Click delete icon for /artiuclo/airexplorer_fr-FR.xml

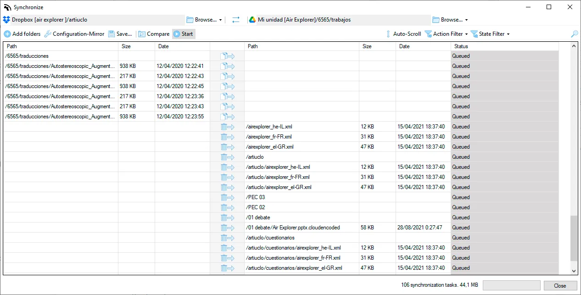coord(227,177)
